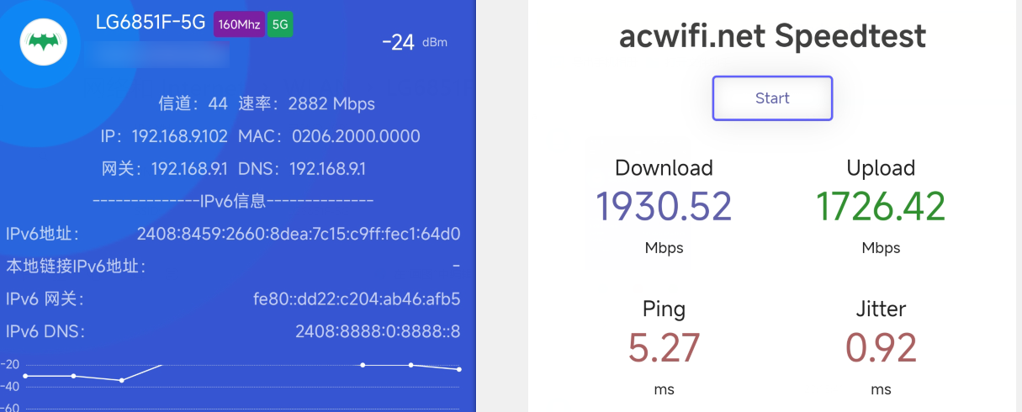Select the LG6851F-5G network name
The width and height of the screenshot is (1022, 412).
coord(151,23)
